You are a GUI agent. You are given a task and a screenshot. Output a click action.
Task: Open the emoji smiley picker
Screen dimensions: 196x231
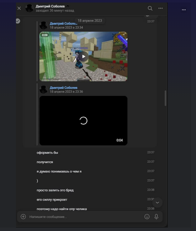click(x=147, y=217)
